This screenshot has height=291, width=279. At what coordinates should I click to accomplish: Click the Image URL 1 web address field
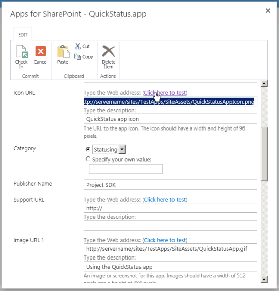point(170,248)
